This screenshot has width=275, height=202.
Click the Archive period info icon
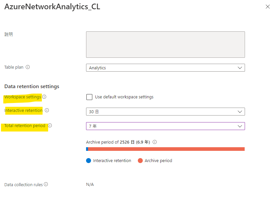click(x=155, y=142)
